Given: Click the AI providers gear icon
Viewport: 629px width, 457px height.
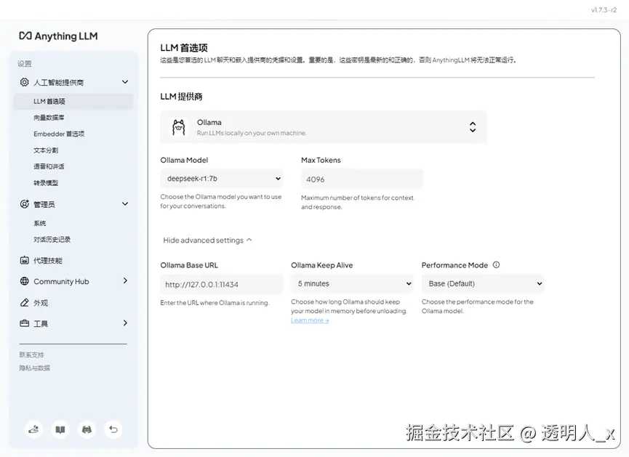Looking at the screenshot, I should click(25, 82).
